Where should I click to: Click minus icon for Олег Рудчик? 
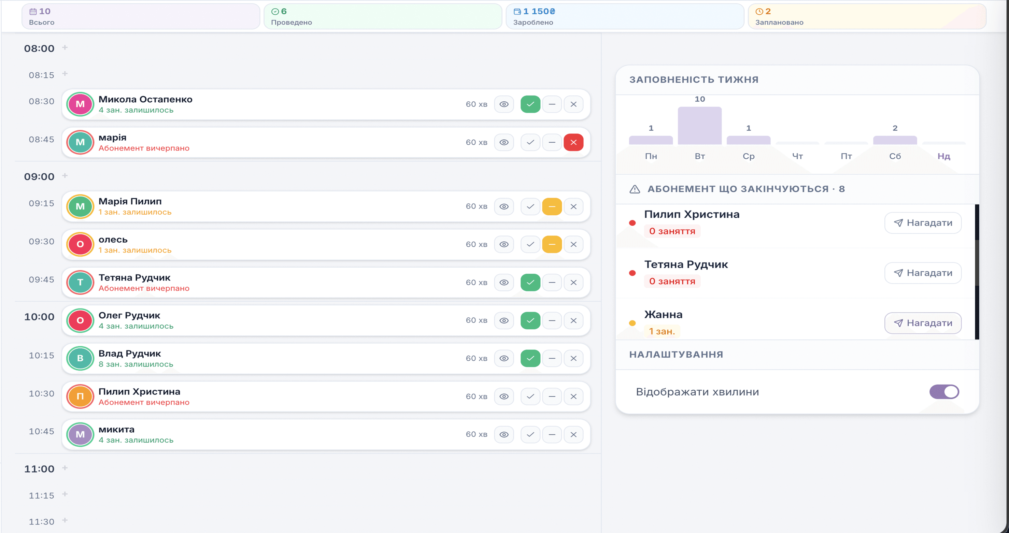552,320
